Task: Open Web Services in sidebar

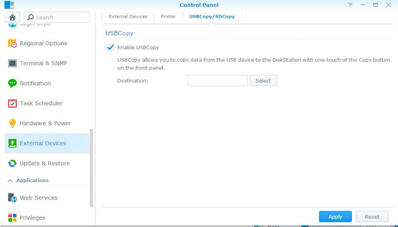Action: click(x=47, y=198)
